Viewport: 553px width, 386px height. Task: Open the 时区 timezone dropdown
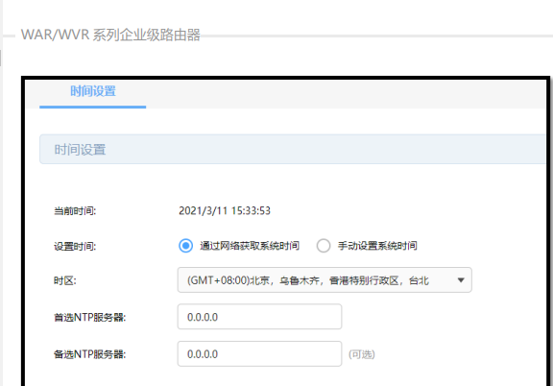click(325, 280)
